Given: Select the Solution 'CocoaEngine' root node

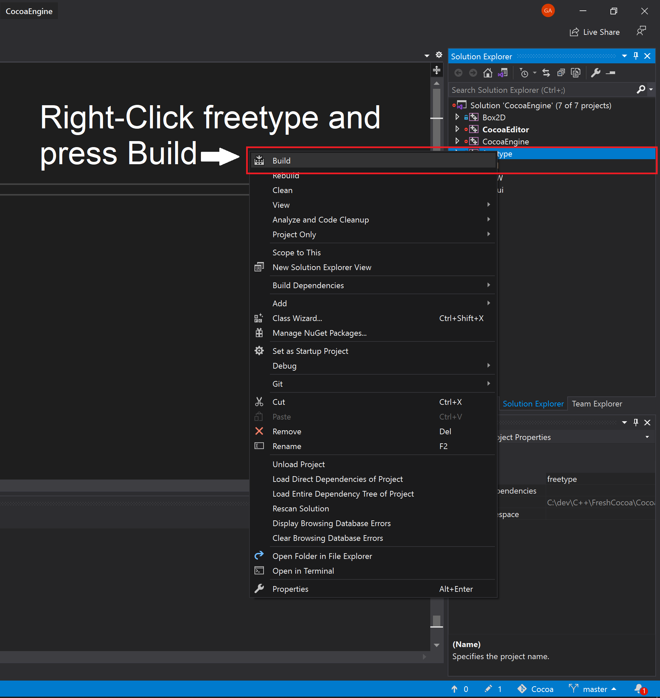Looking at the screenshot, I should 540,105.
